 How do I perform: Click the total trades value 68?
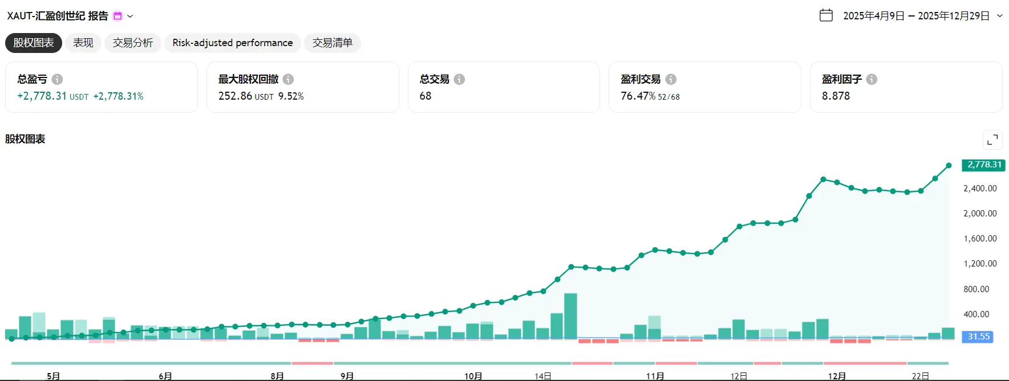[426, 96]
